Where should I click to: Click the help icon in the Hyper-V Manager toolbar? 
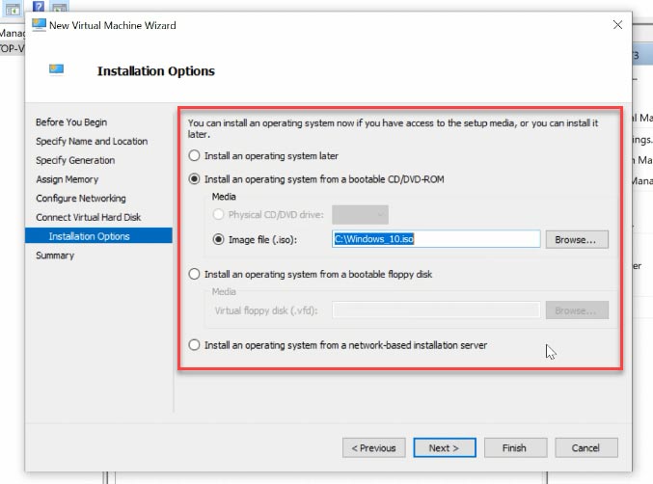(x=39, y=6)
